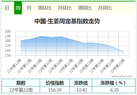Open the www.jiang7.com watermark link

[x=122, y=76]
